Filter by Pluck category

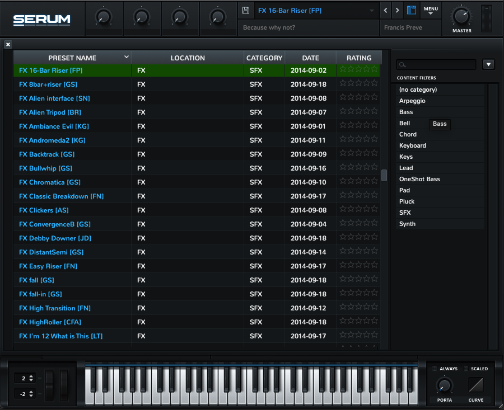coord(440,201)
